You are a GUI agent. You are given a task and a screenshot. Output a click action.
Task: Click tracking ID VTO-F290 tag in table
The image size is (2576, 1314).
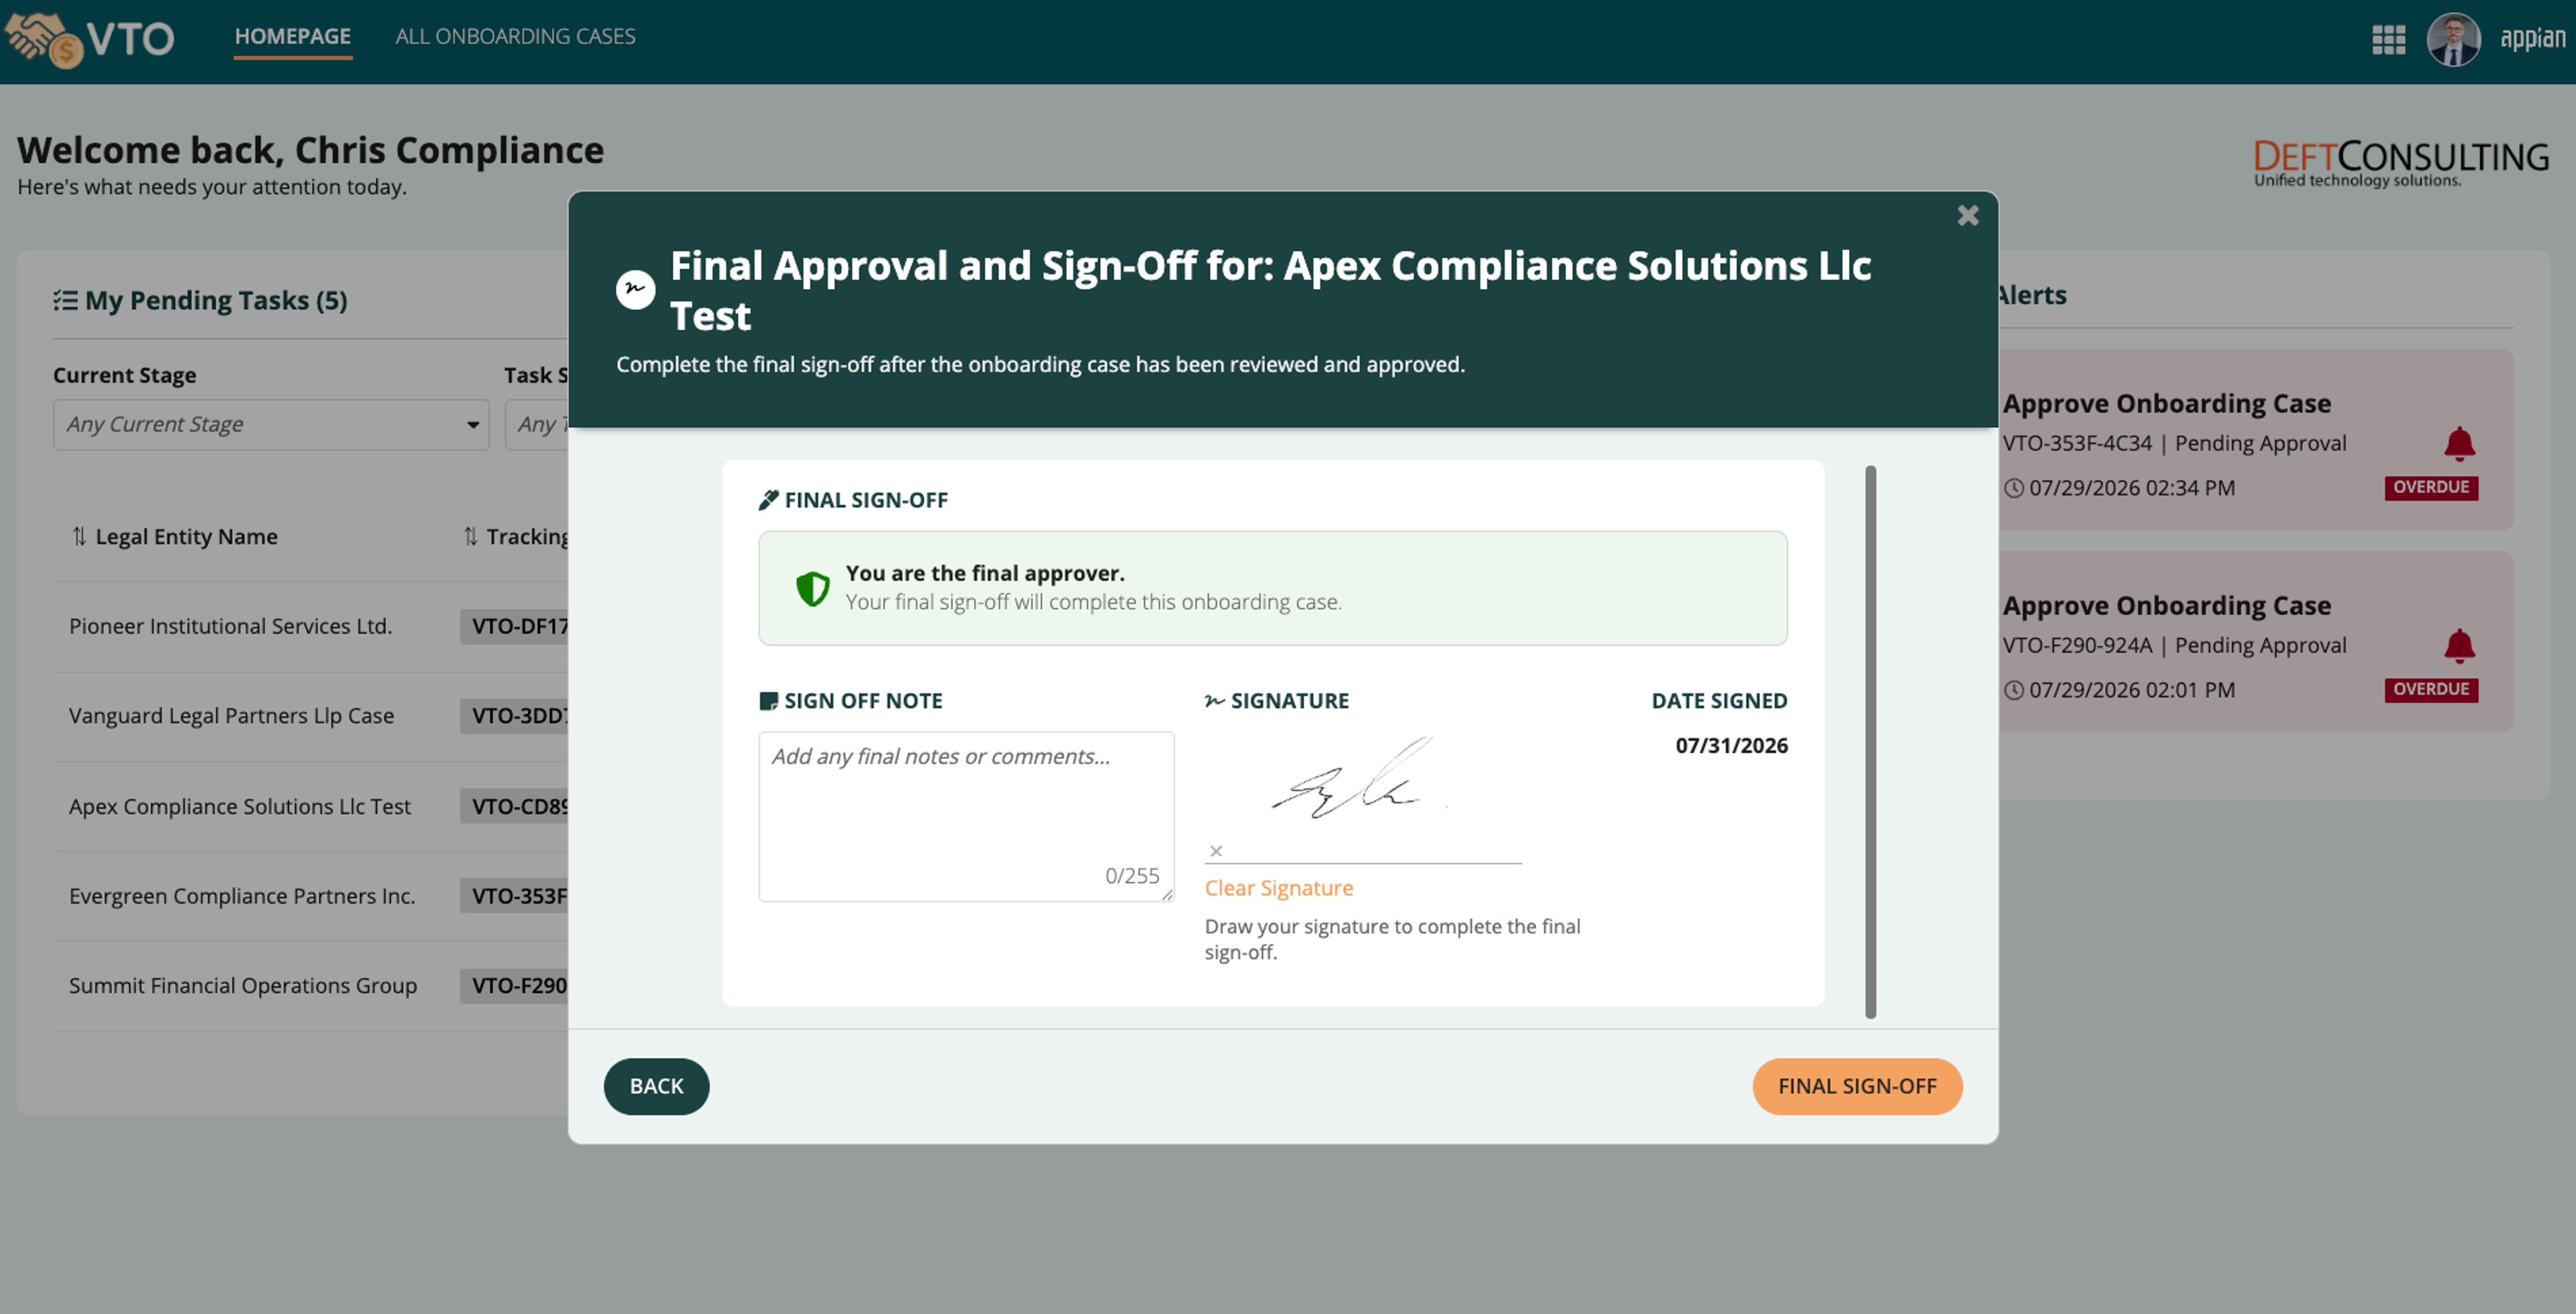[x=514, y=986]
